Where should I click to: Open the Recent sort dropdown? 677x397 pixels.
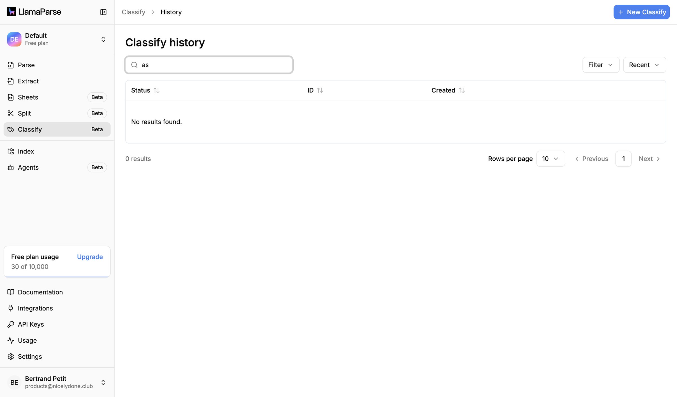pos(645,65)
